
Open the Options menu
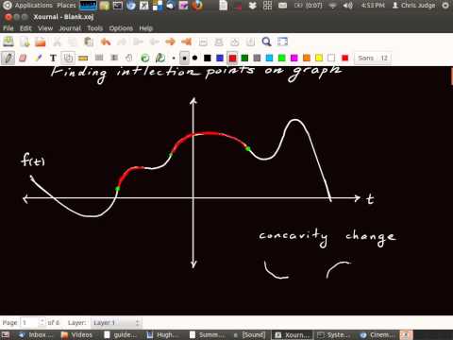[121, 28]
